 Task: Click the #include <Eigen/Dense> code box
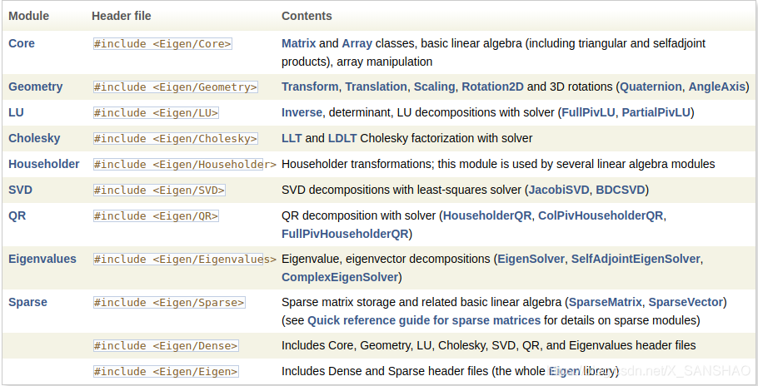[x=166, y=346]
